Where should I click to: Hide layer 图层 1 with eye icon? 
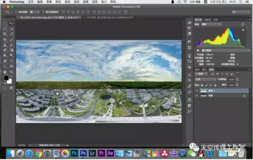(x=197, y=91)
